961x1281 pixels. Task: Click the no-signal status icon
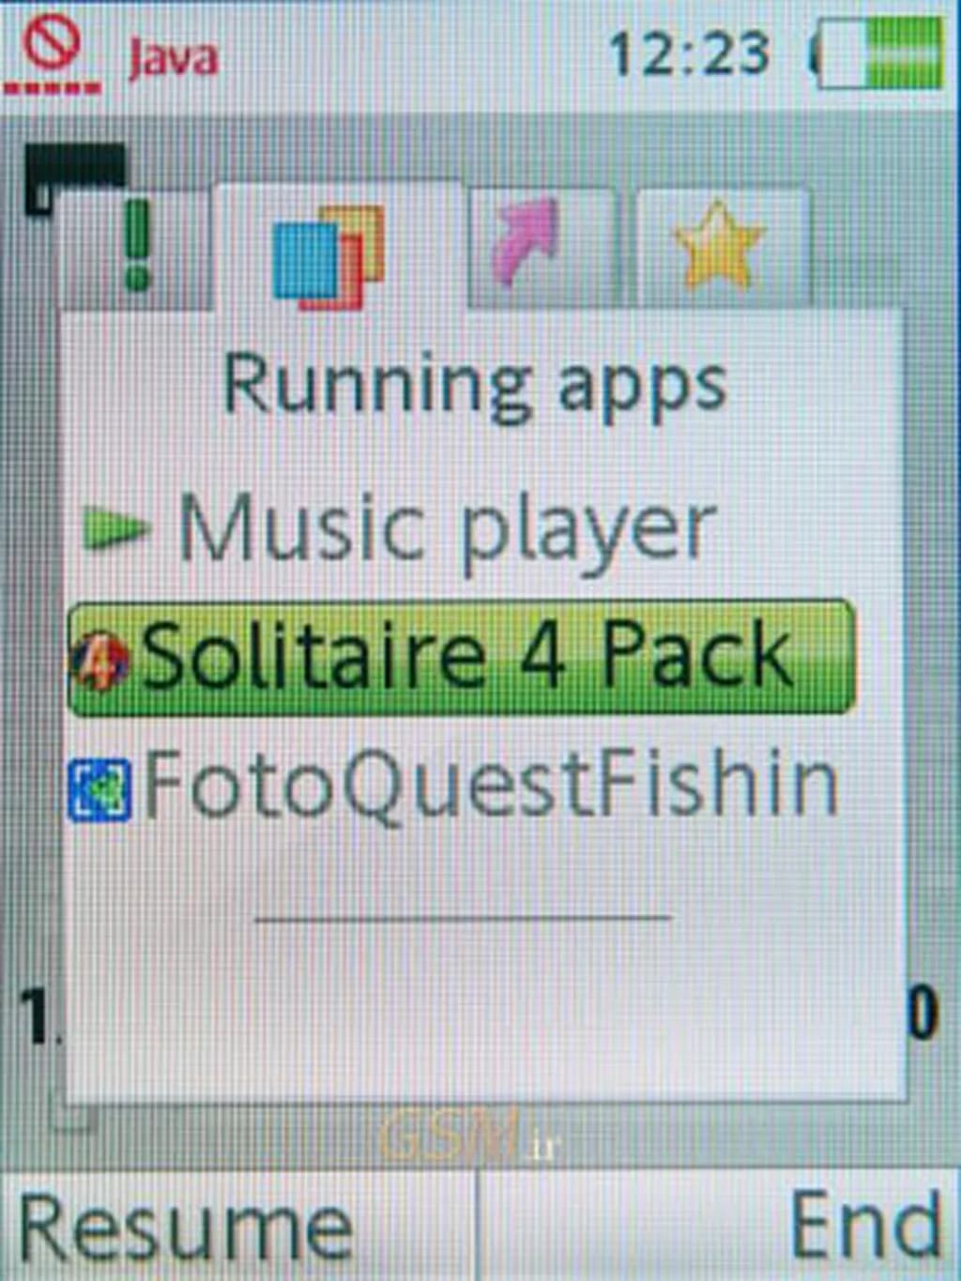click(x=53, y=54)
